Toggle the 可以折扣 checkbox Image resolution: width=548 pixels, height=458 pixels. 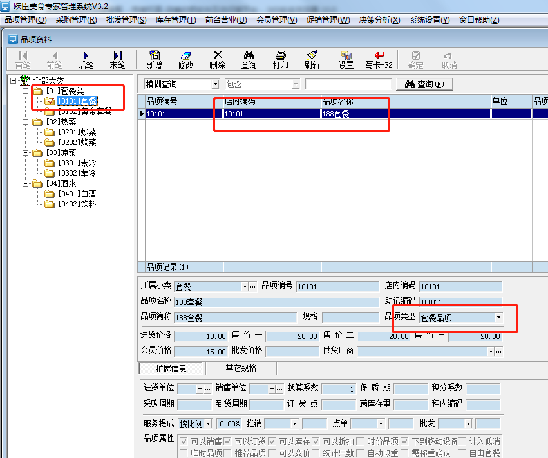coord(316,441)
